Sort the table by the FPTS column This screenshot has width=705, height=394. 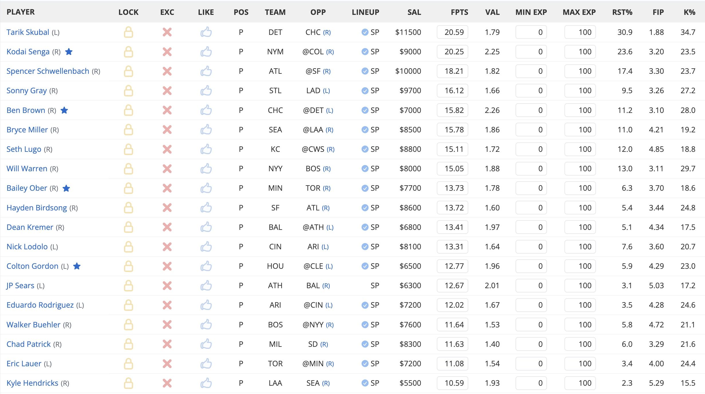click(459, 12)
